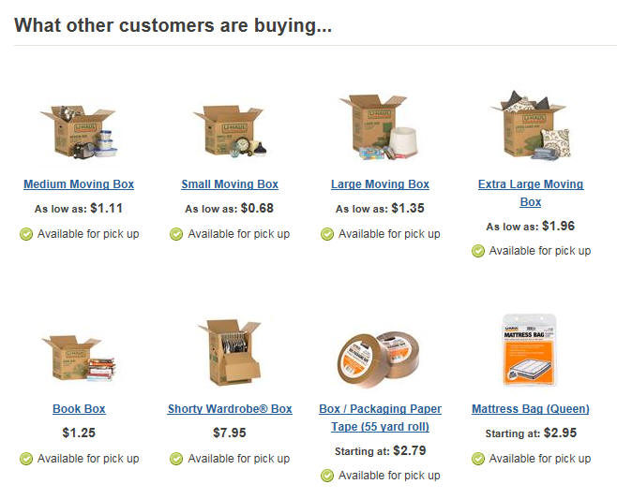617x499 pixels.
Task: Open the Extra Large Moving Box link
Action: (x=531, y=193)
